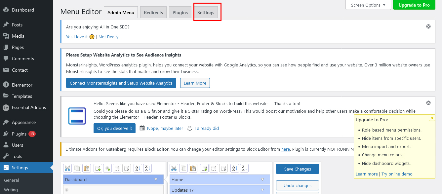The width and height of the screenshot is (442, 194).
Task: Sort left column menus Z to A
Action: 147,168
